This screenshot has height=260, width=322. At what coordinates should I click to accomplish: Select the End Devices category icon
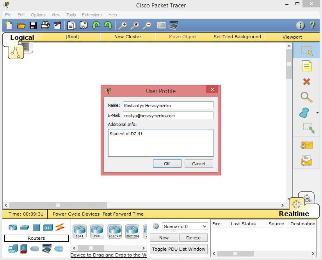click(13, 249)
